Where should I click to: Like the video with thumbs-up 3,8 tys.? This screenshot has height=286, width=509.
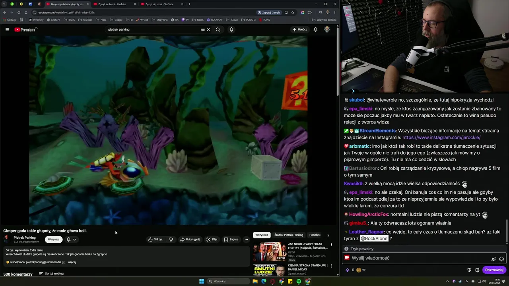pos(155,240)
